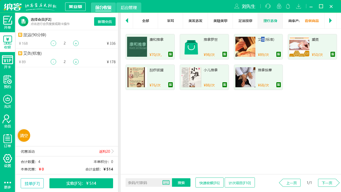Image resolution: width=341 pixels, height=192 pixels.
Task: Click the download icon in titlebar
Action: pyautogui.click(x=298, y=6)
